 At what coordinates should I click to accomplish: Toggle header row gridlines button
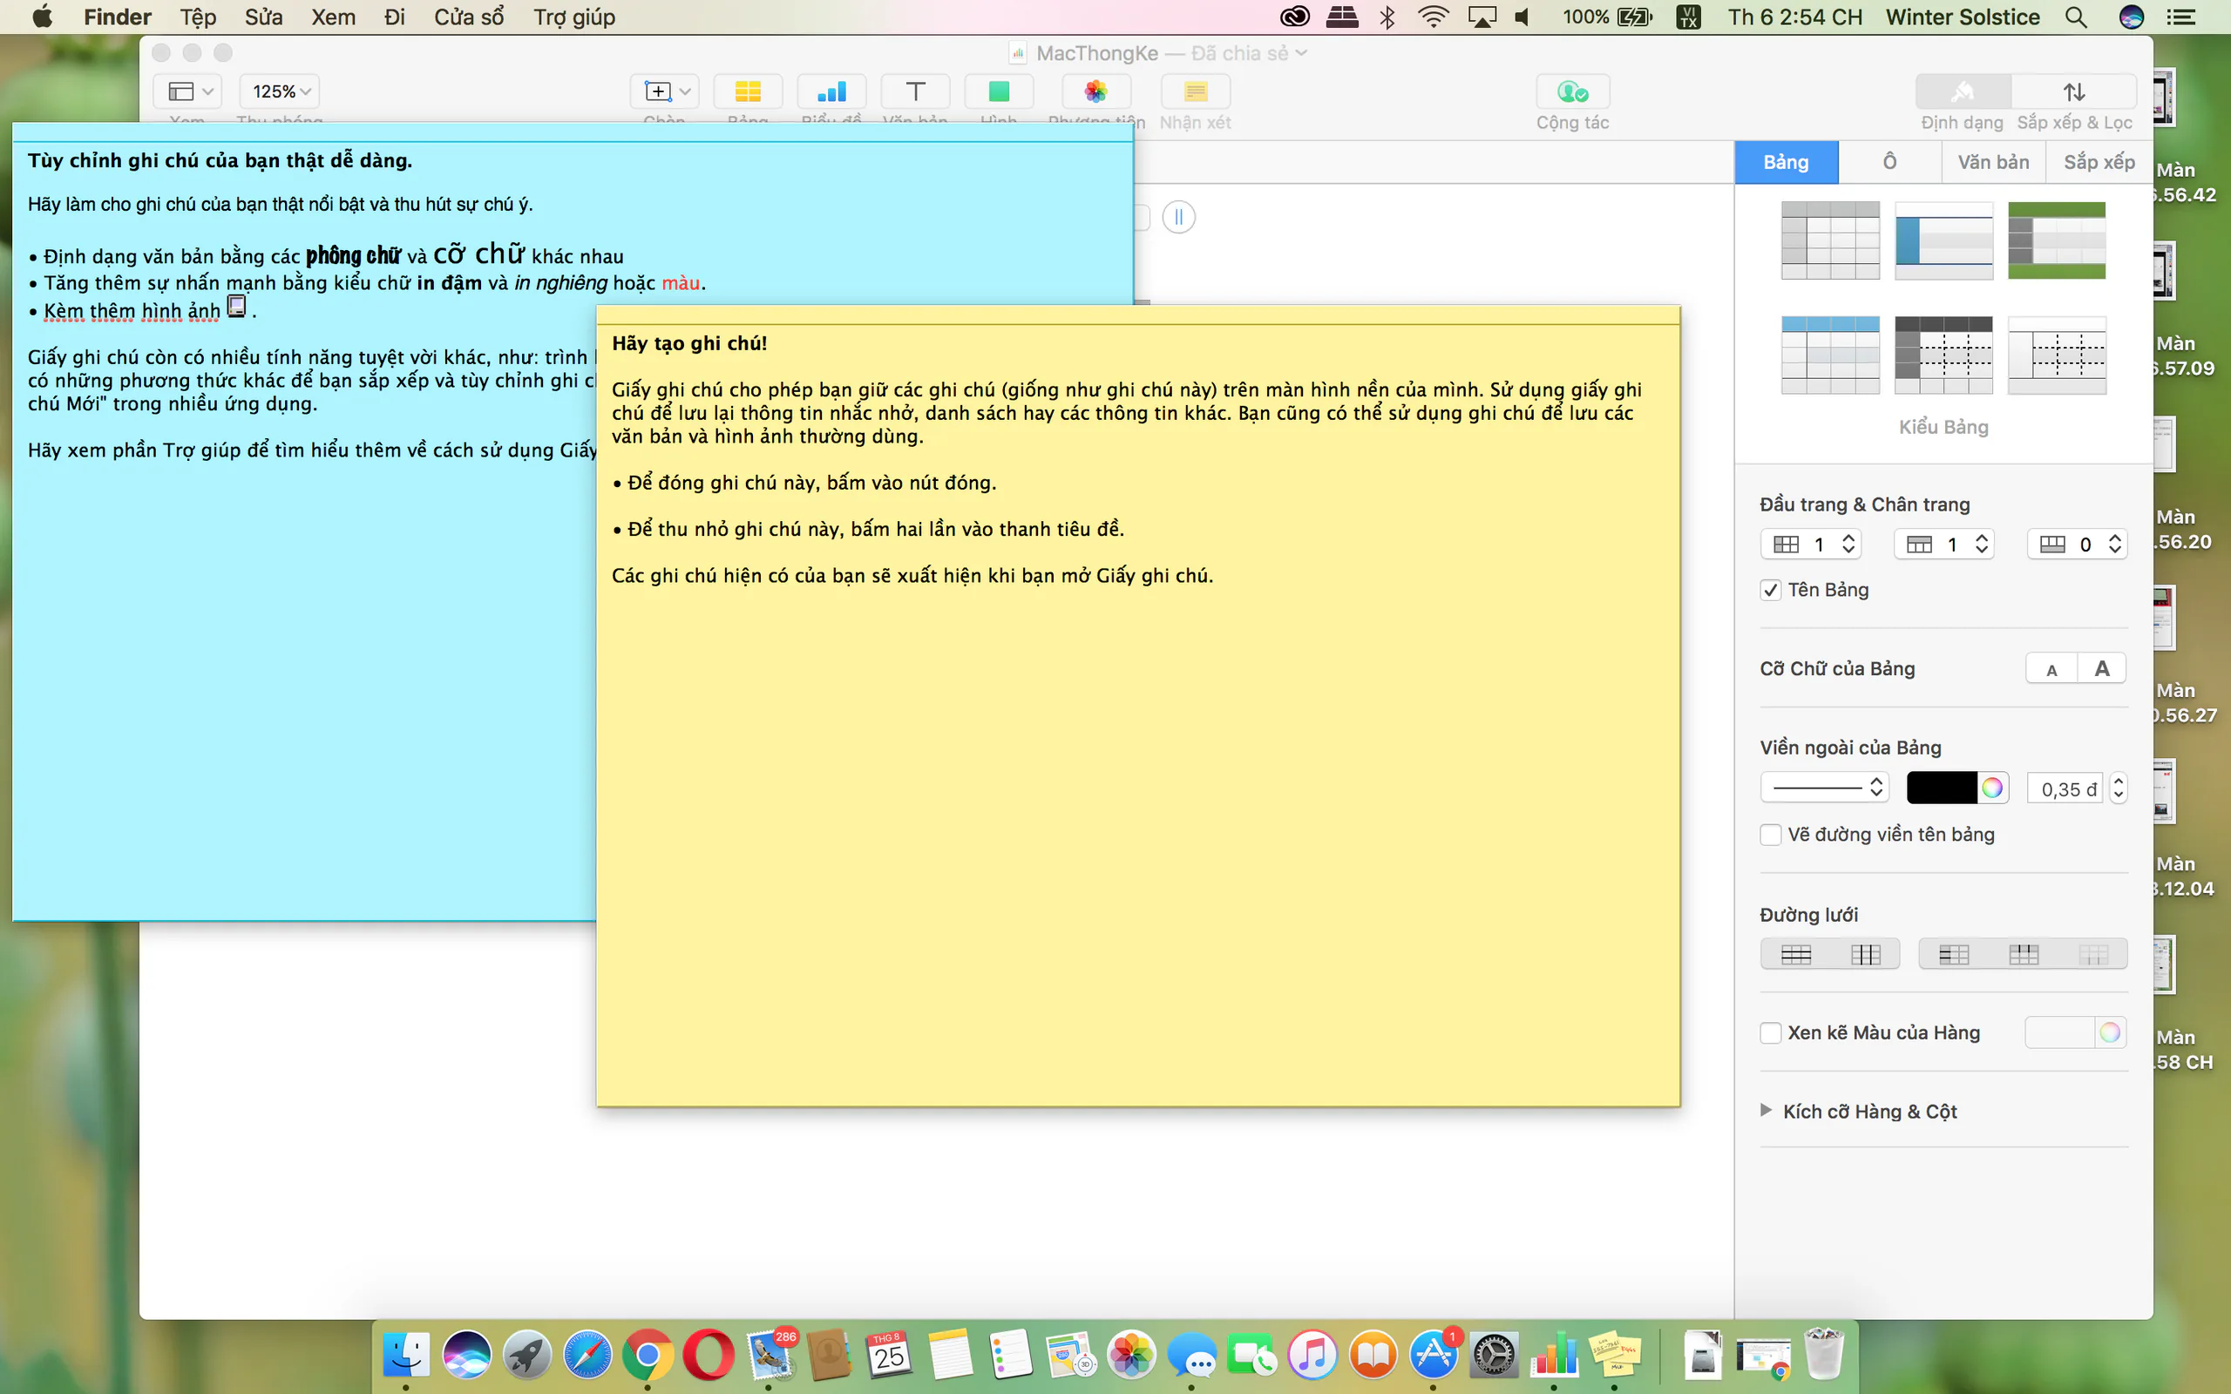click(x=2024, y=954)
